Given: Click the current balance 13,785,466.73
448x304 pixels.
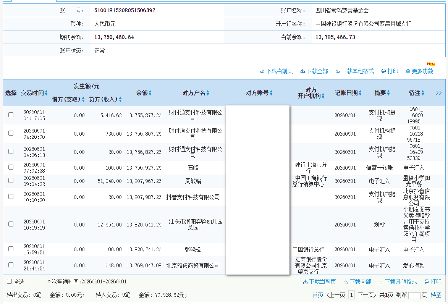Looking at the screenshot, I should click(335, 37).
